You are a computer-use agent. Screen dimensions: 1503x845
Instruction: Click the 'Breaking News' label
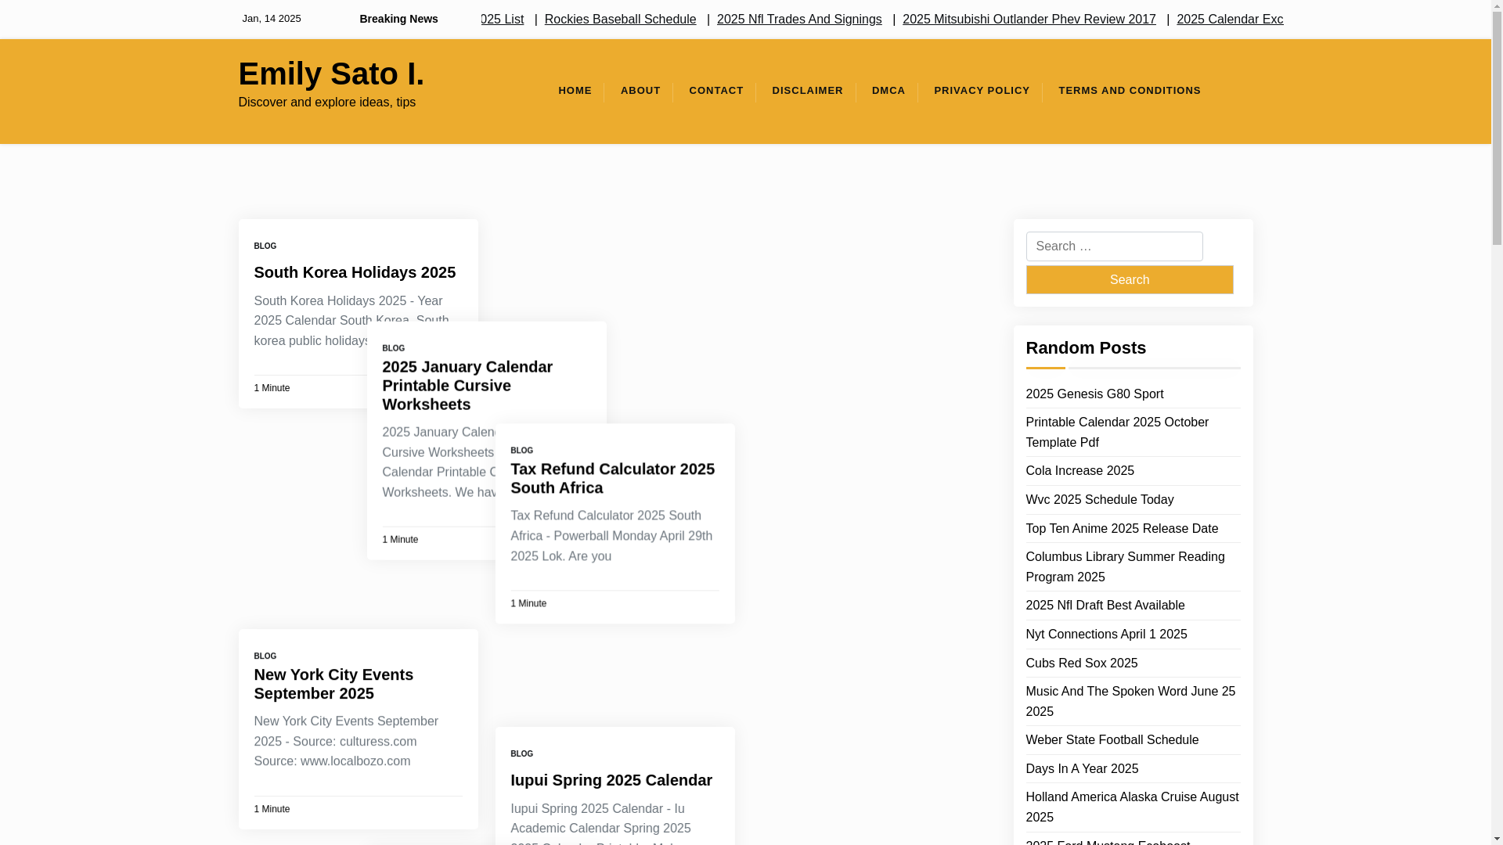(398, 20)
